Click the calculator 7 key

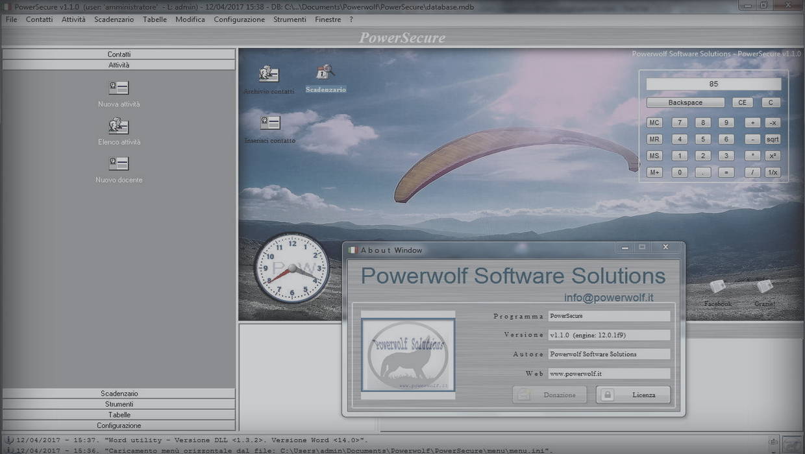(680, 123)
